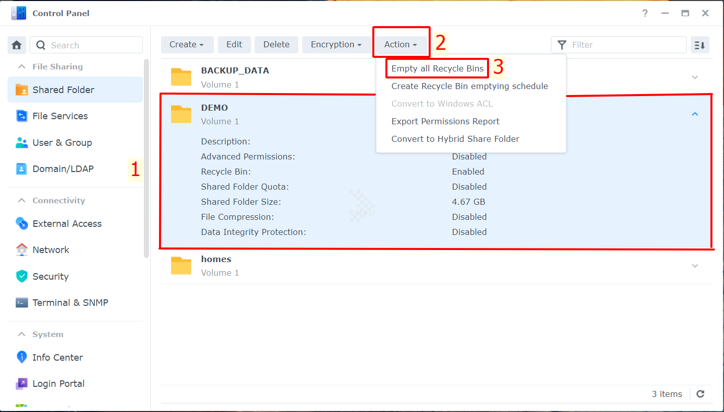
Task: Open the help question mark
Action: click(x=645, y=14)
